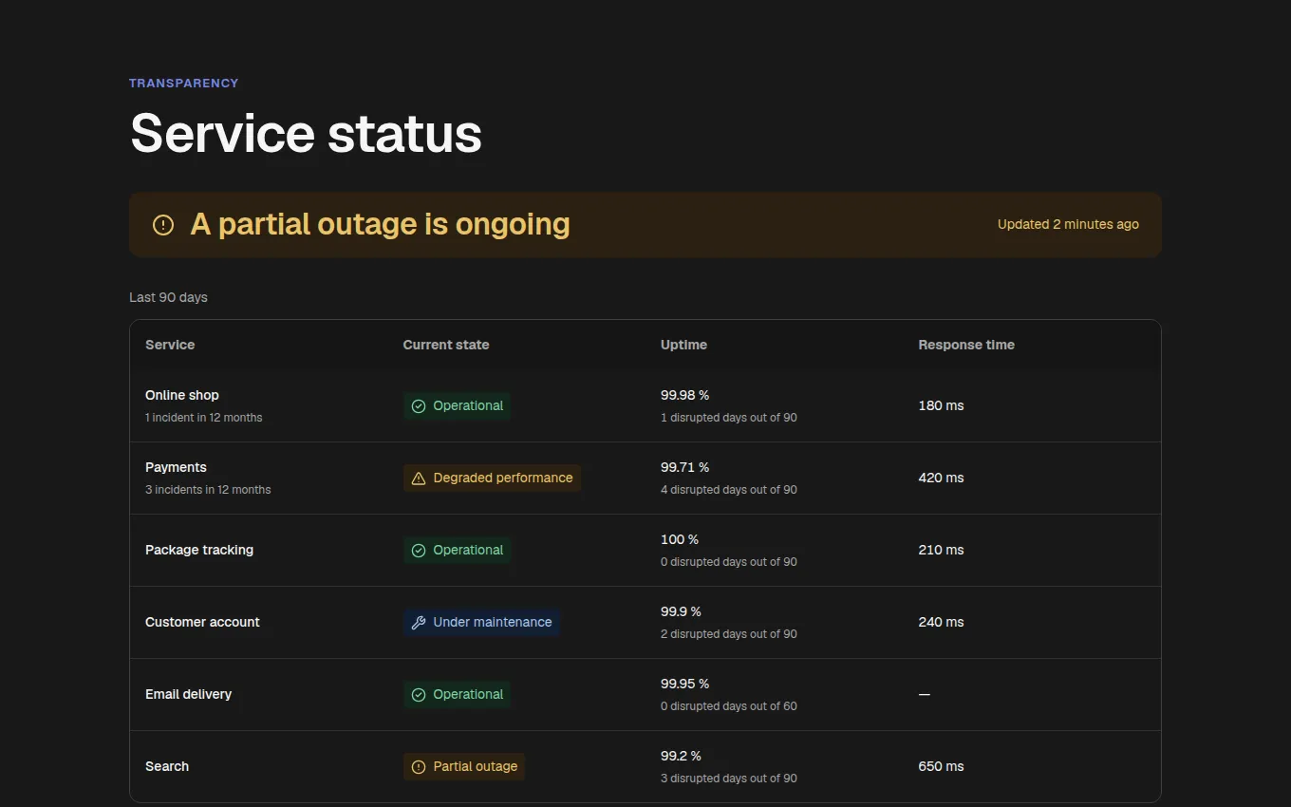
Task: Click the checkmark icon in Online shop row
Action: (x=419, y=406)
